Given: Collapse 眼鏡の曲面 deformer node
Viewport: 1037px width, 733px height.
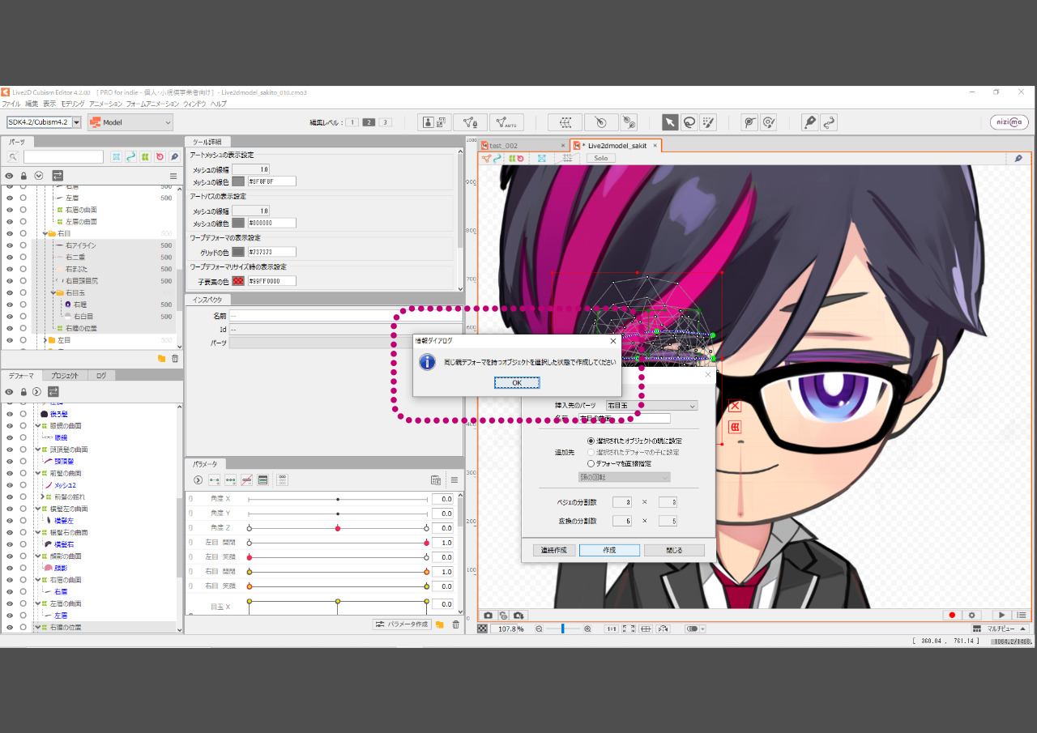Looking at the screenshot, I should pos(37,425).
